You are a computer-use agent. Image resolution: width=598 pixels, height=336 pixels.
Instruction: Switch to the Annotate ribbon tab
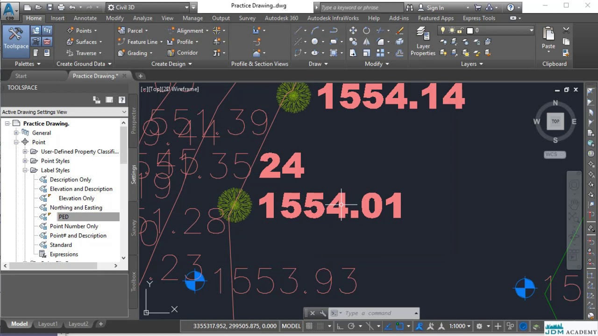tap(85, 18)
